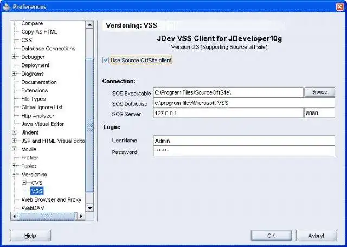Select the Documentation tree item
Viewport: 347px width, 247px height.
39,82
